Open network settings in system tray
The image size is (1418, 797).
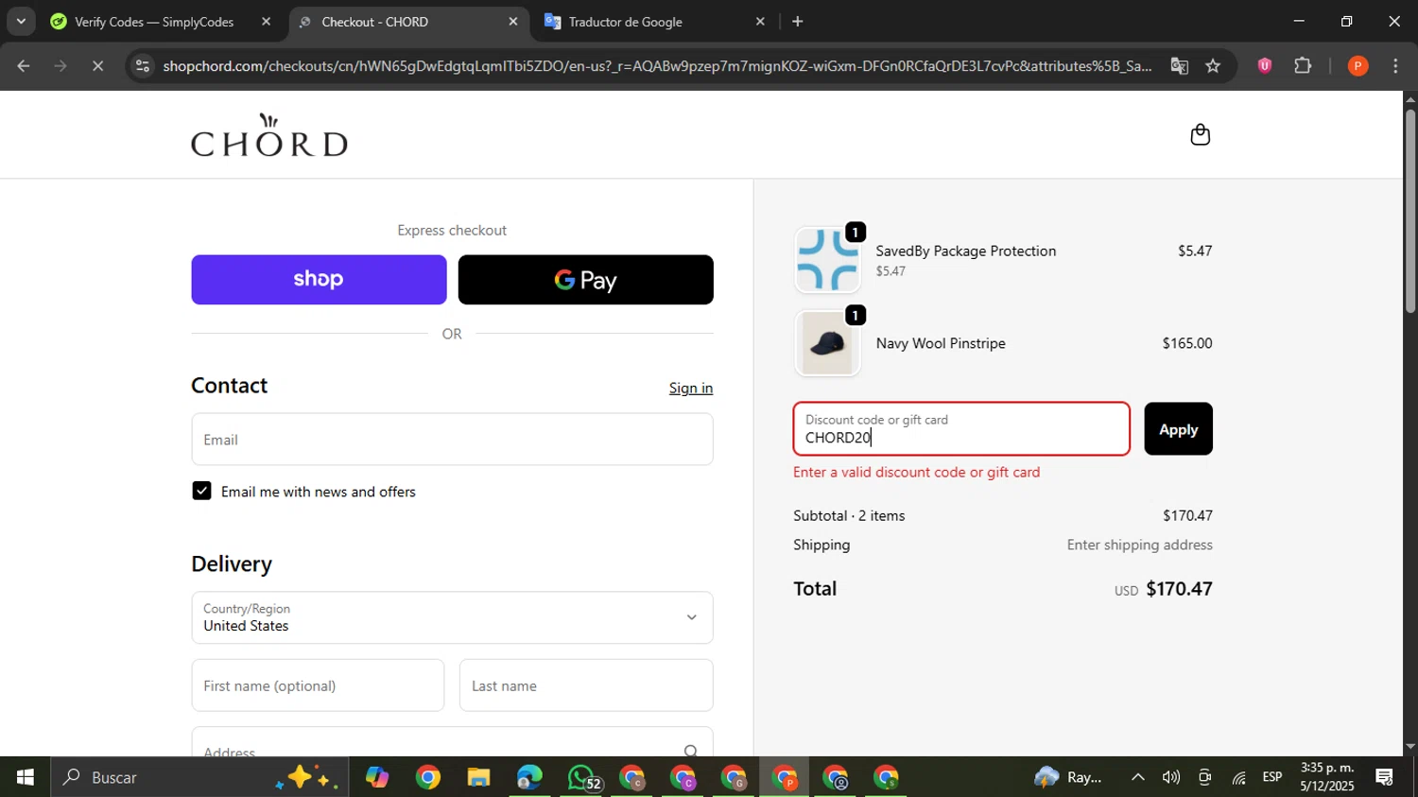pyautogui.click(x=1238, y=777)
